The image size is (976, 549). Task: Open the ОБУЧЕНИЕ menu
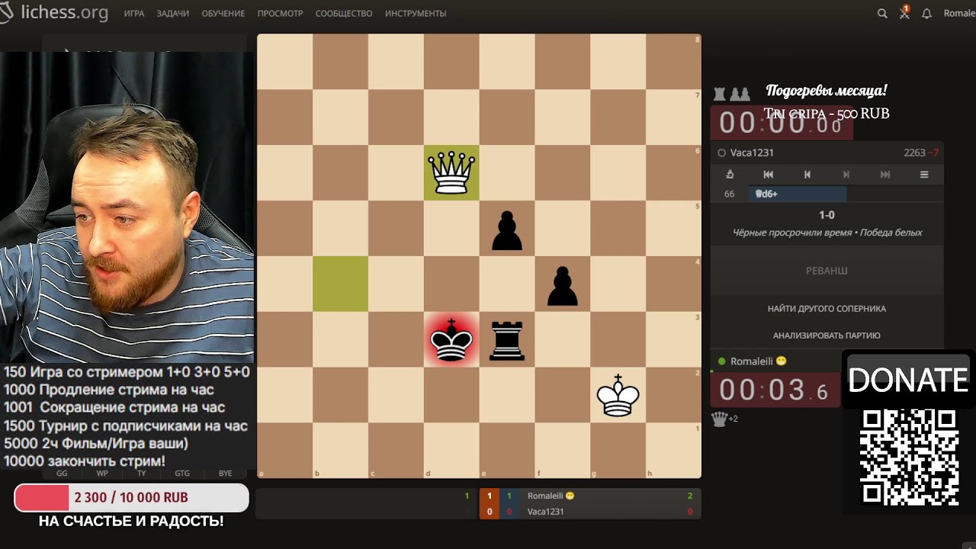(223, 14)
